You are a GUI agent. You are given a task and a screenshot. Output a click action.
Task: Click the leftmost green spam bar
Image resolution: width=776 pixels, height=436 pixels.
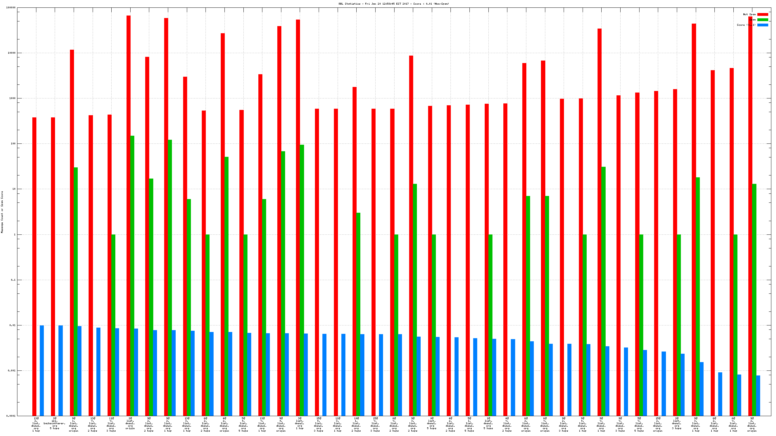76,291
